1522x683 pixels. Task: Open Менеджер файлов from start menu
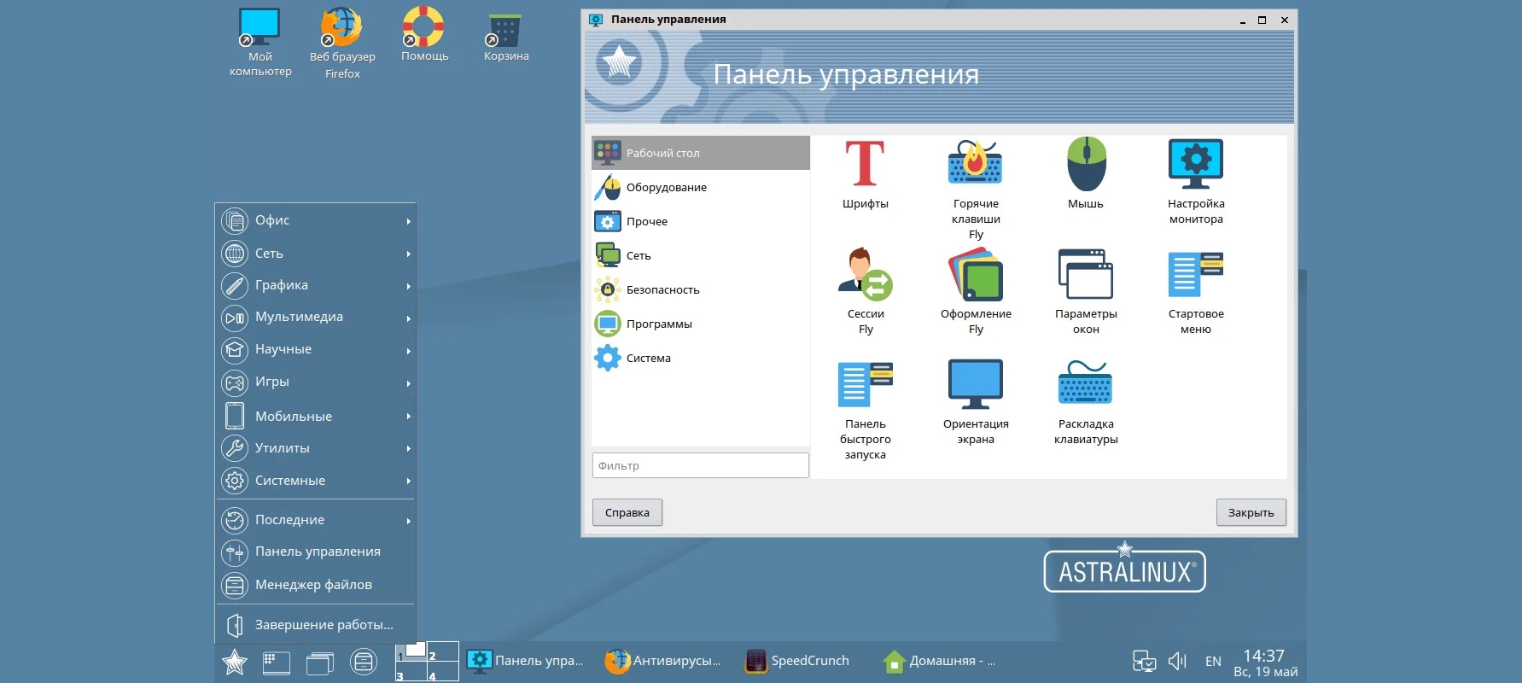point(315,585)
